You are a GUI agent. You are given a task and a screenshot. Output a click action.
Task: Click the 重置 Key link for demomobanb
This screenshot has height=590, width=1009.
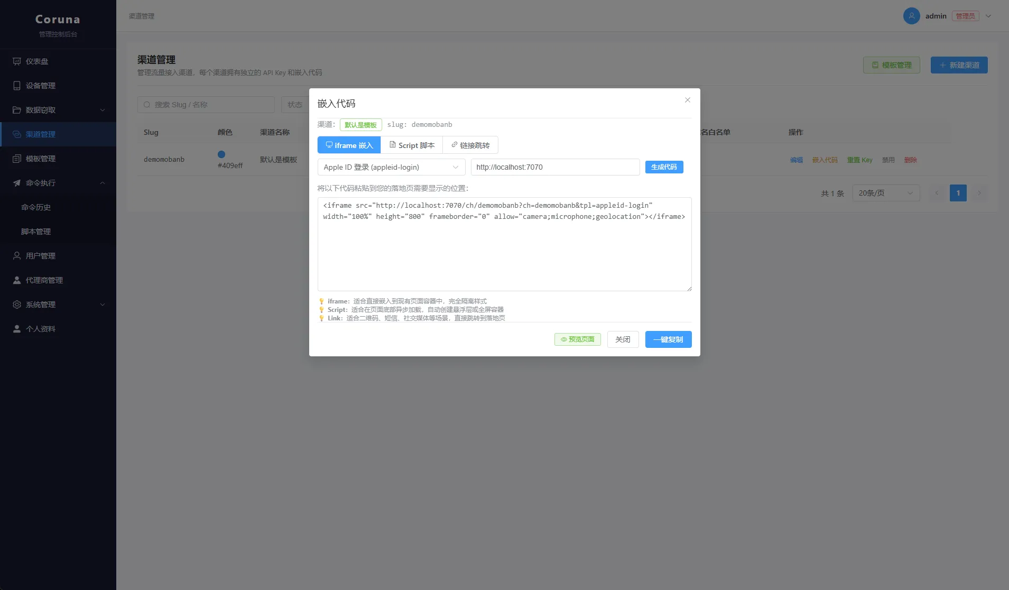coord(860,160)
